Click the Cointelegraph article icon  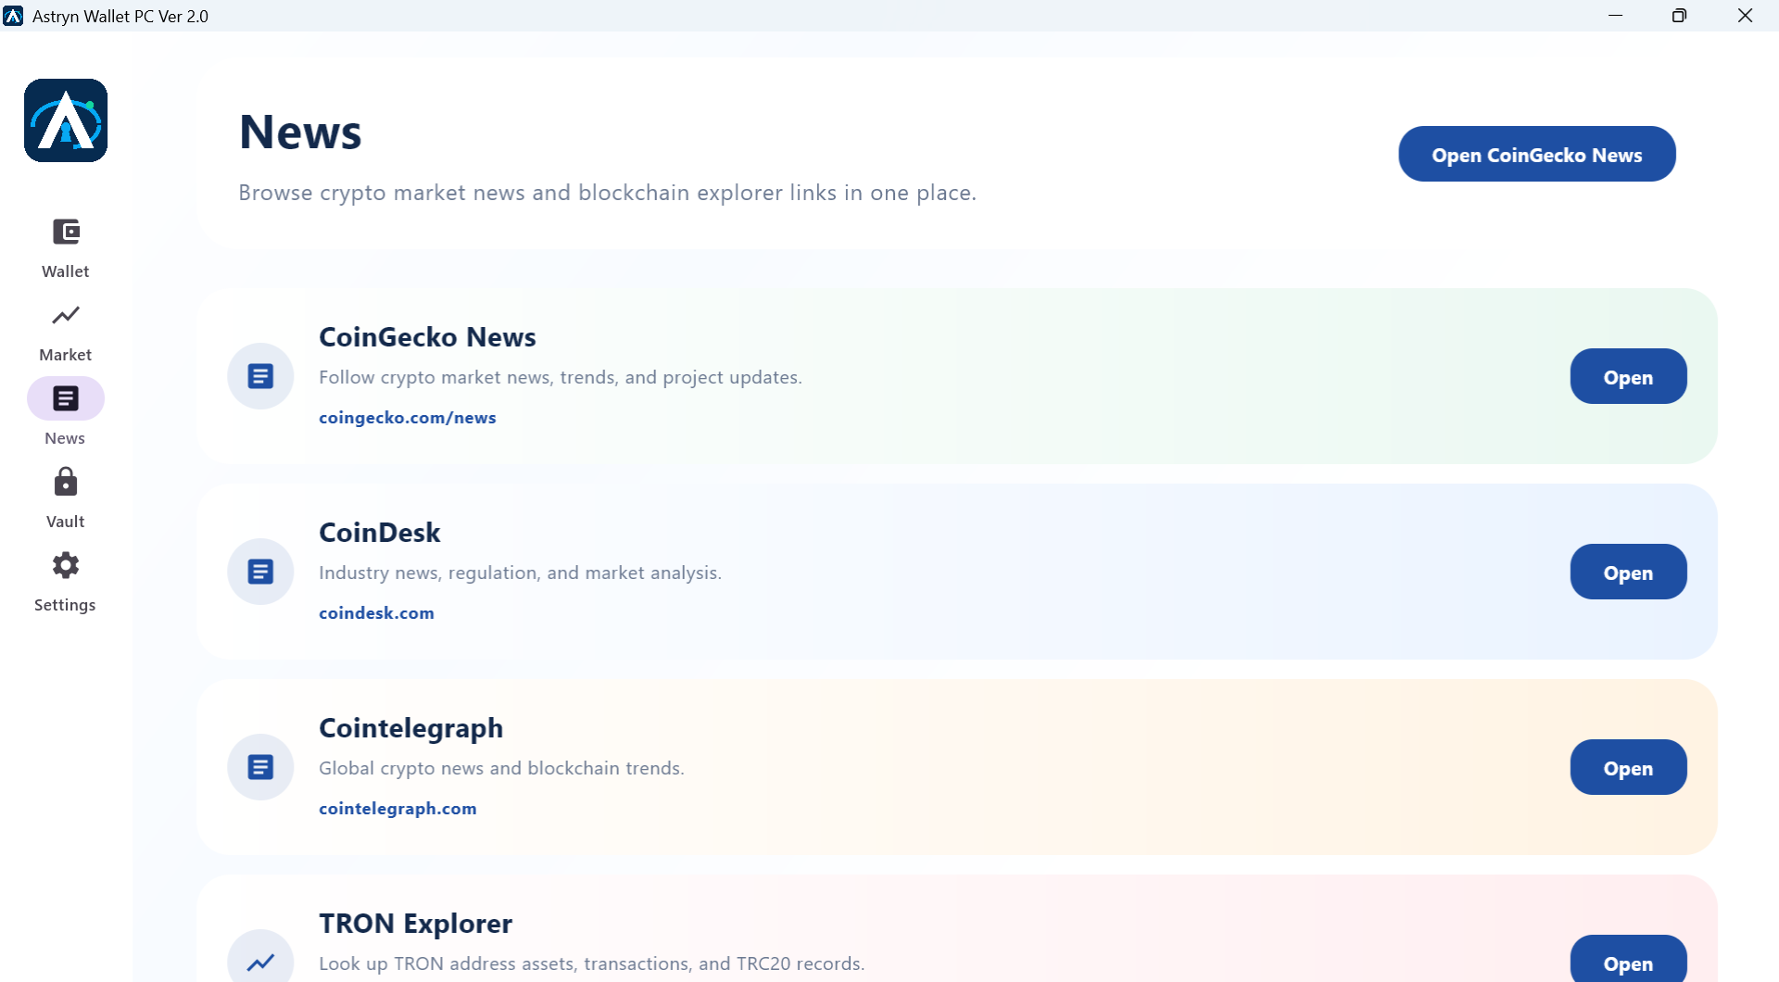tap(260, 767)
